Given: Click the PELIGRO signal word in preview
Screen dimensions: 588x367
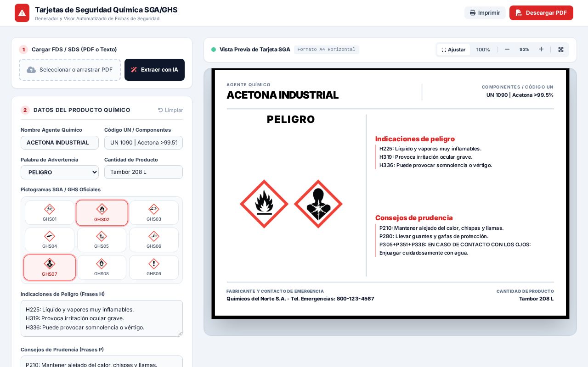Looking at the screenshot, I should pos(291,119).
